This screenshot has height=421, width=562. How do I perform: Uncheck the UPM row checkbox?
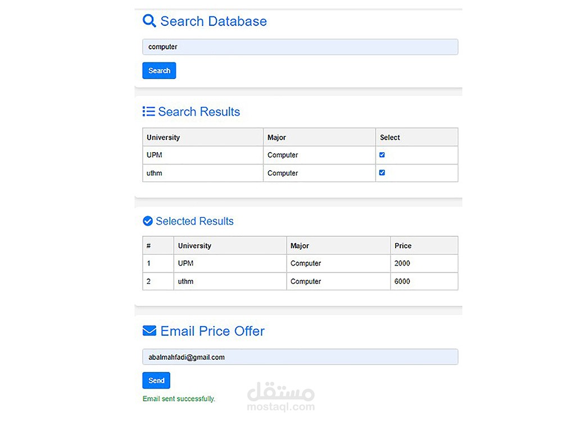[382, 155]
